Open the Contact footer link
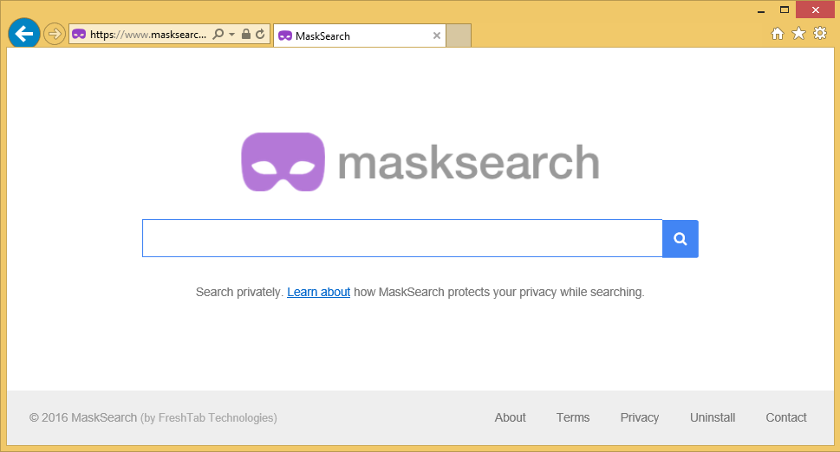This screenshot has height=452, width=840. click(786, 417)
